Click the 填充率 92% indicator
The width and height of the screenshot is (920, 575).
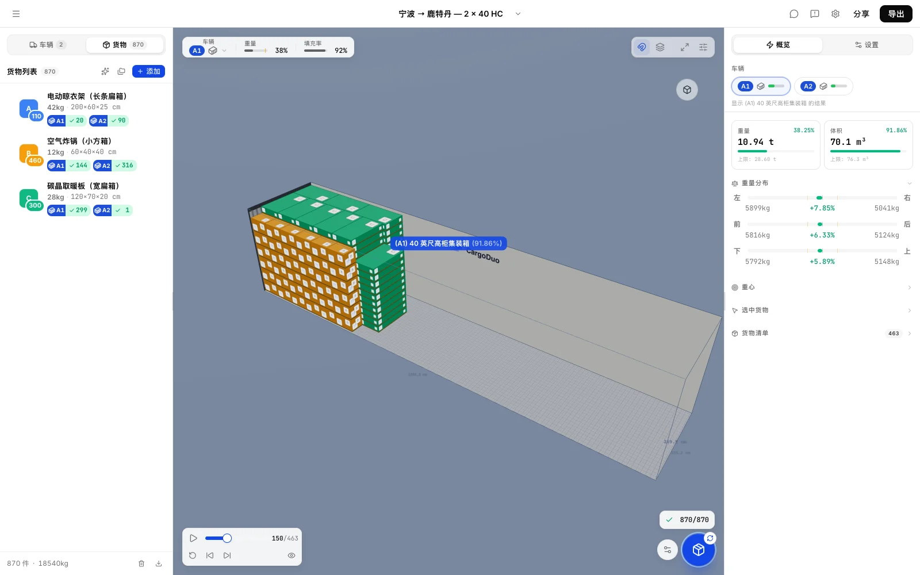325,47
